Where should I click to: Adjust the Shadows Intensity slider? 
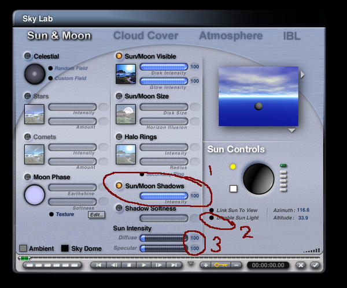[164, 196]
